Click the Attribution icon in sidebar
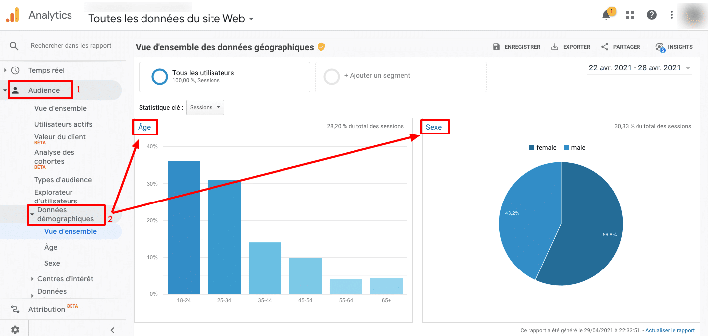Viewport: 708px width, 336px height. (15, 309)
